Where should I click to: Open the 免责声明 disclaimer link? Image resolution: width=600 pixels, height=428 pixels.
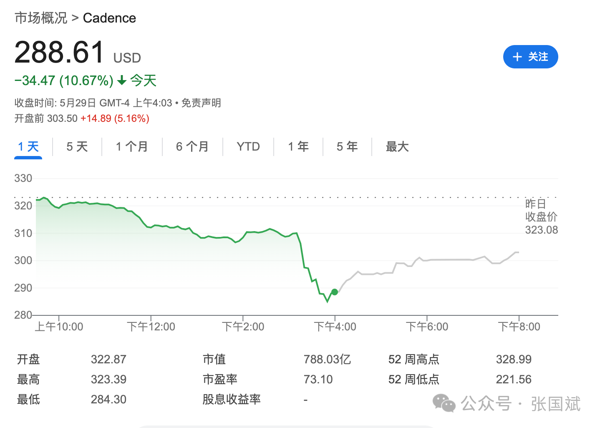(x=201, y=103)
